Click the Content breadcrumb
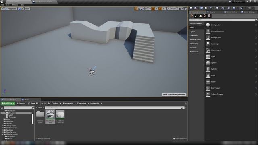Image resolution: width=258 pixels, height=145 pixels. pyautogui.click(x=55, y=104)
